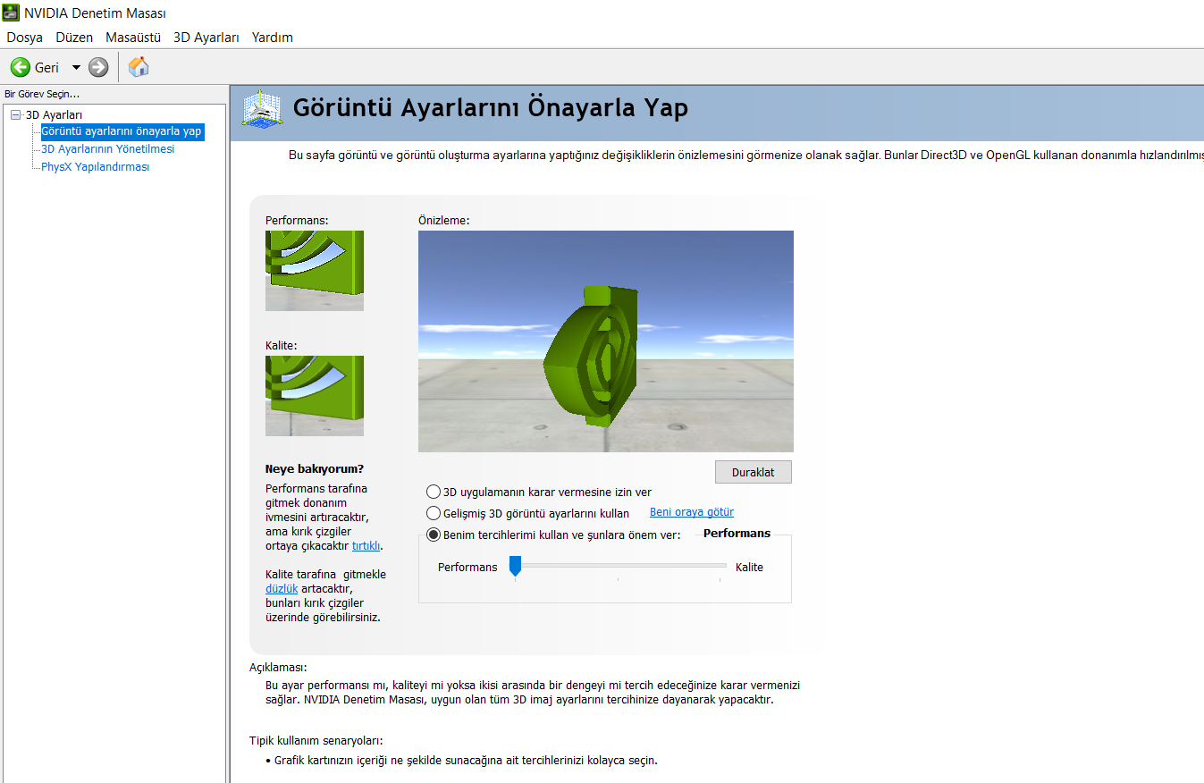Collapse the 3D Ayarları tree node
Viewport: 1204px width, 783px height.
pos(16,114)
